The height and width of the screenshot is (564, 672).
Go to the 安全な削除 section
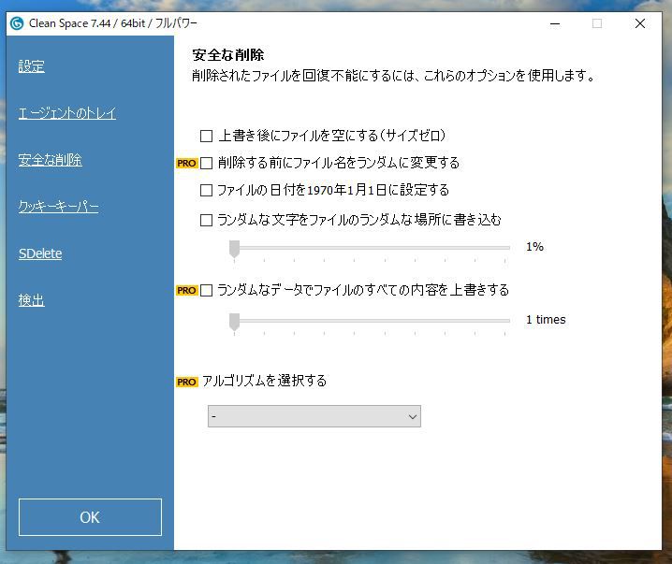click(51, 160)
